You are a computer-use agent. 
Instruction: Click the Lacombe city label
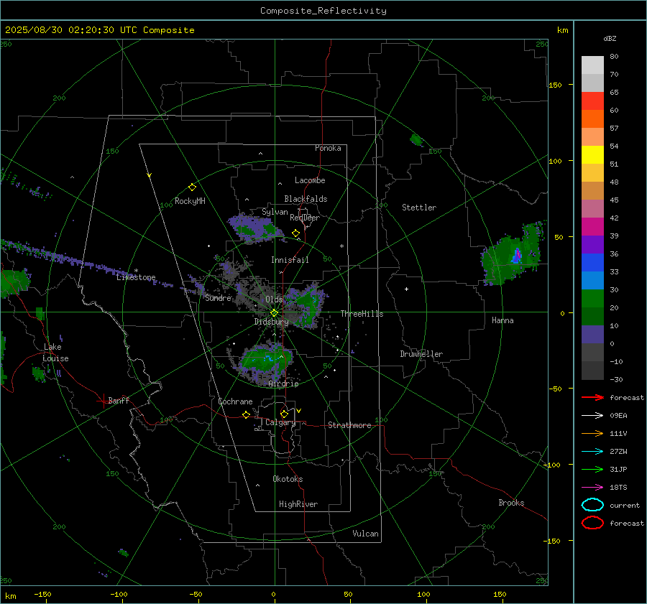(310, 180)
